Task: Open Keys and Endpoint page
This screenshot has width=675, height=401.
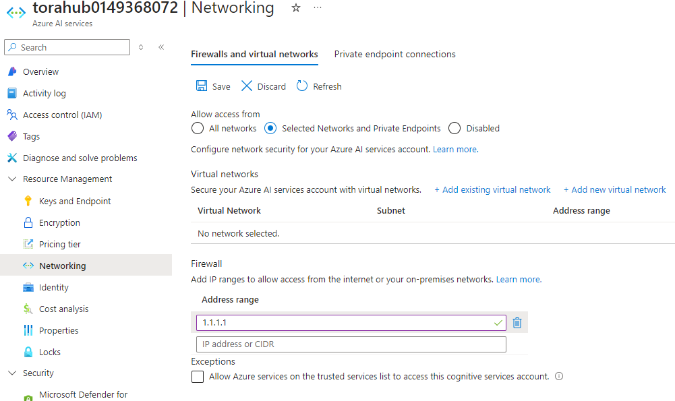Action: tap(75, 201)
